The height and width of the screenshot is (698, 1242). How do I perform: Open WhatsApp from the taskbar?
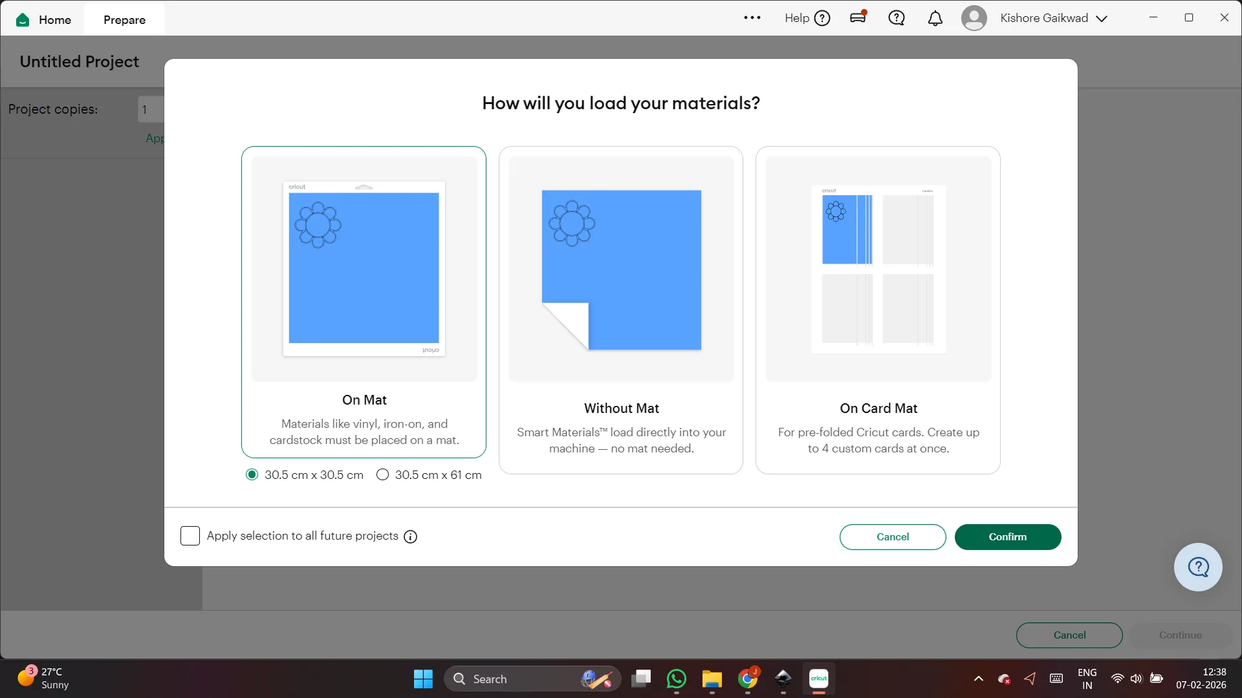tap(676, 679)
